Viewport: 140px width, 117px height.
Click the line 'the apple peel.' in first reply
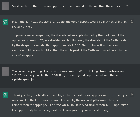tap(22, 27)
